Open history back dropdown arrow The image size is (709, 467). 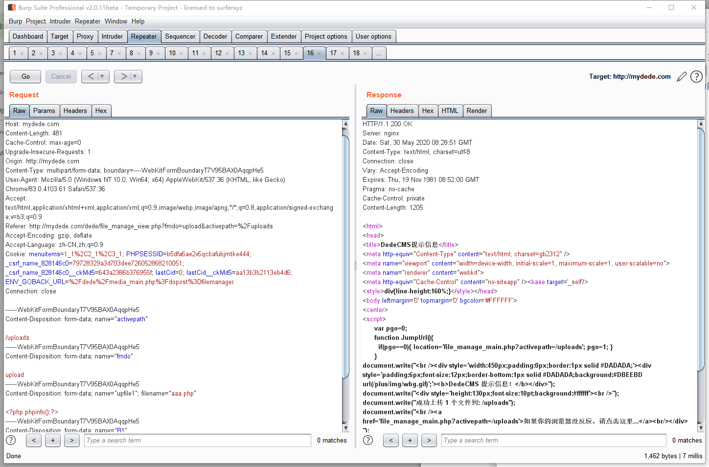tap(102, 76)
